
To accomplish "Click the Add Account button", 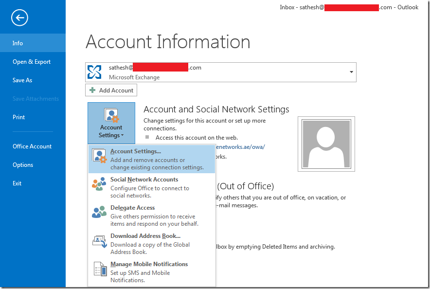I will pyautogui.click(x=111, y=90).
